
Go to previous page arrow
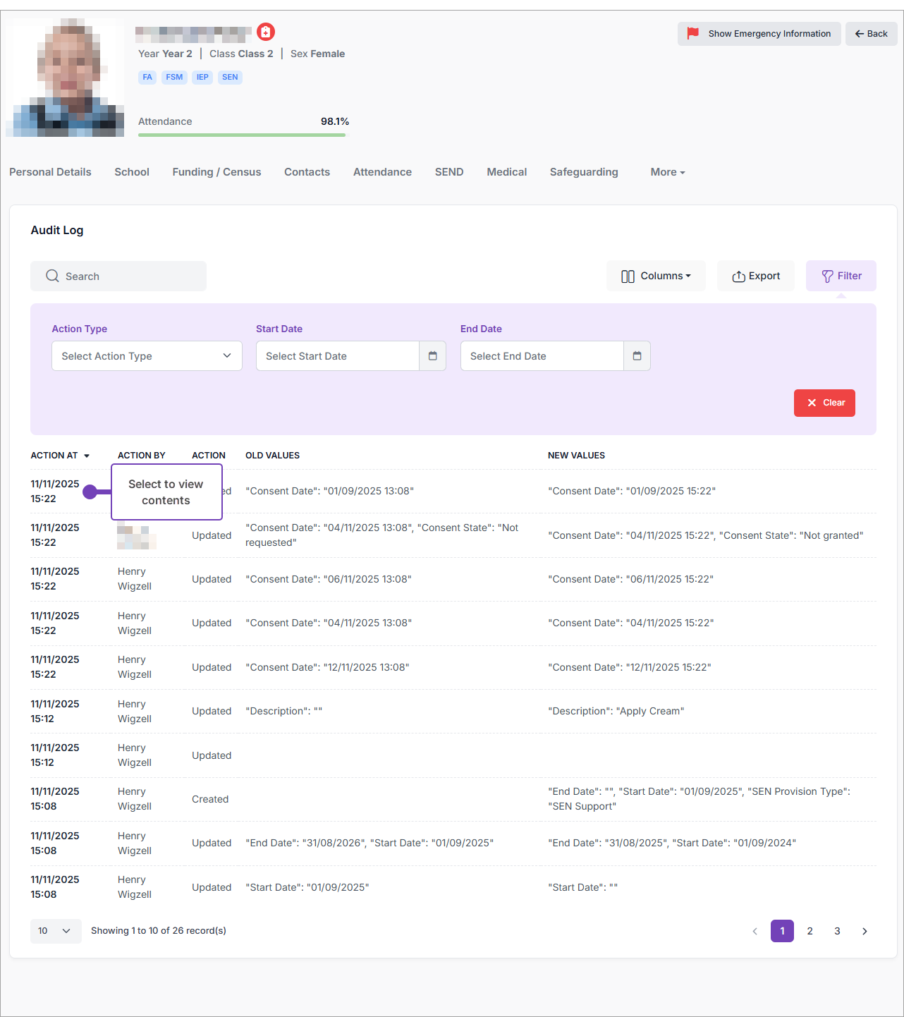point(755,932)
